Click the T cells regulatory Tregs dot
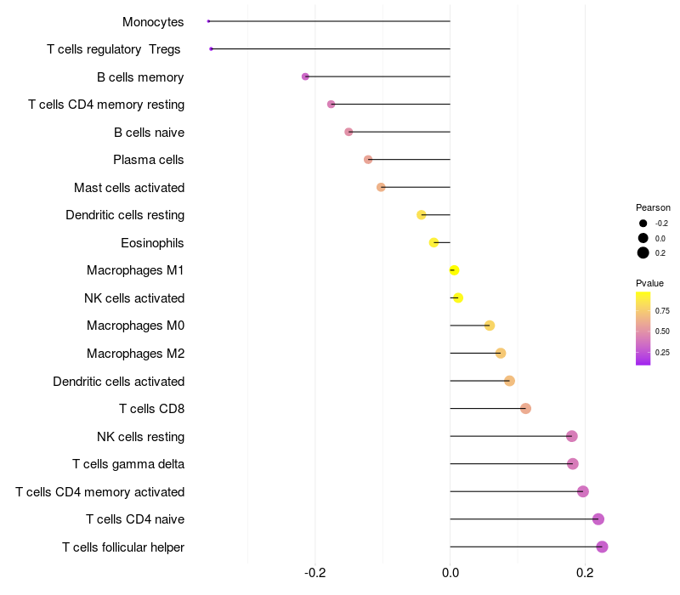The height and width of the screenshot is (595, 680). click(x=211, y=49)
